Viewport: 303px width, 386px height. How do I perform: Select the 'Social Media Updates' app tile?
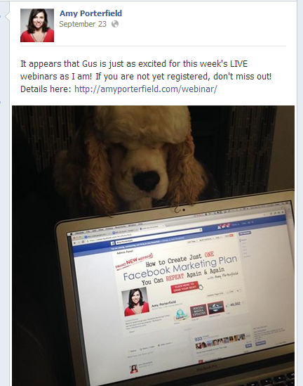click(x=198, y=311)
